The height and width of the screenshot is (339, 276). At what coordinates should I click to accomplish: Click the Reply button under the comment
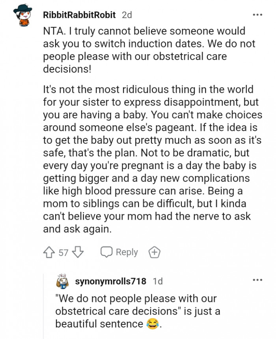126,252
